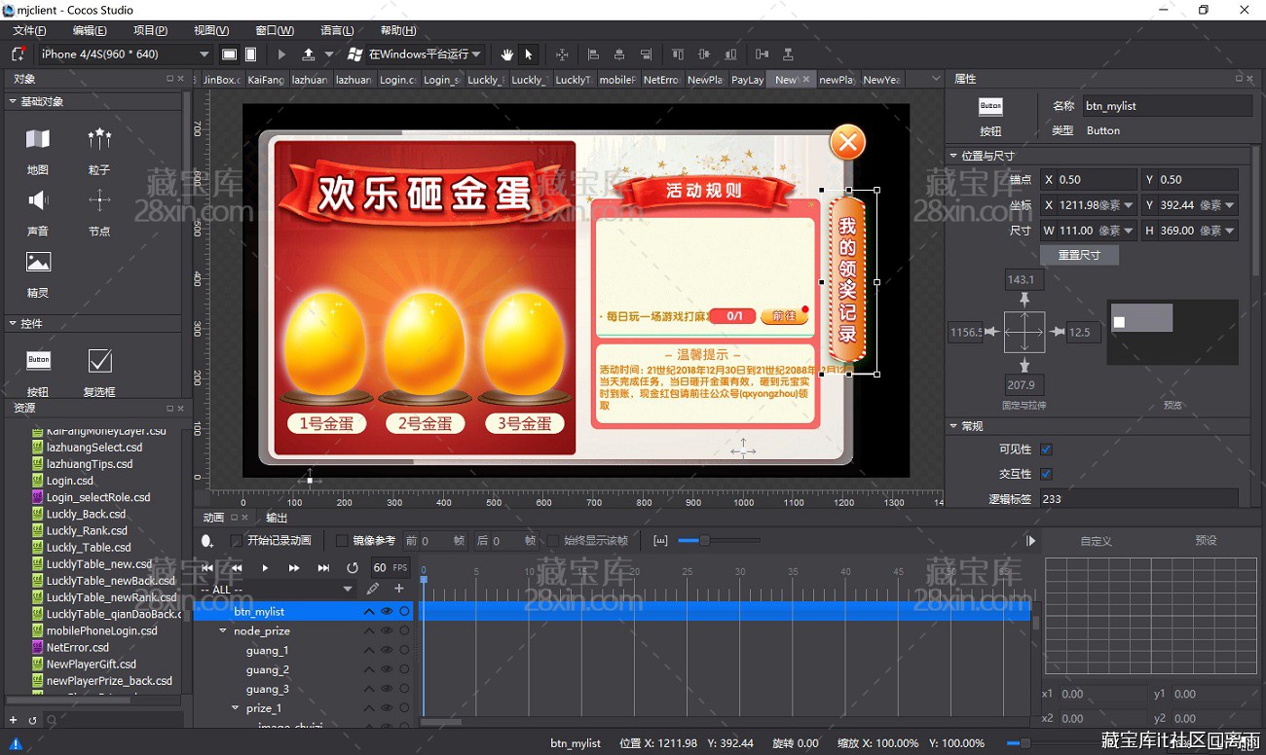
Task: Click the publish/export upload icon in toolbar
Action: tap(309, 54)
